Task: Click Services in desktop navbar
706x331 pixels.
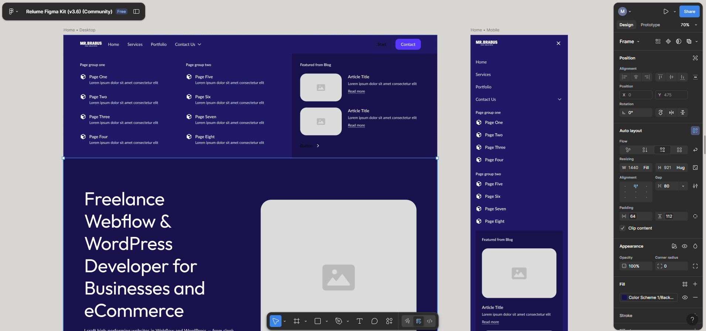Action: [x=135, y=44]
